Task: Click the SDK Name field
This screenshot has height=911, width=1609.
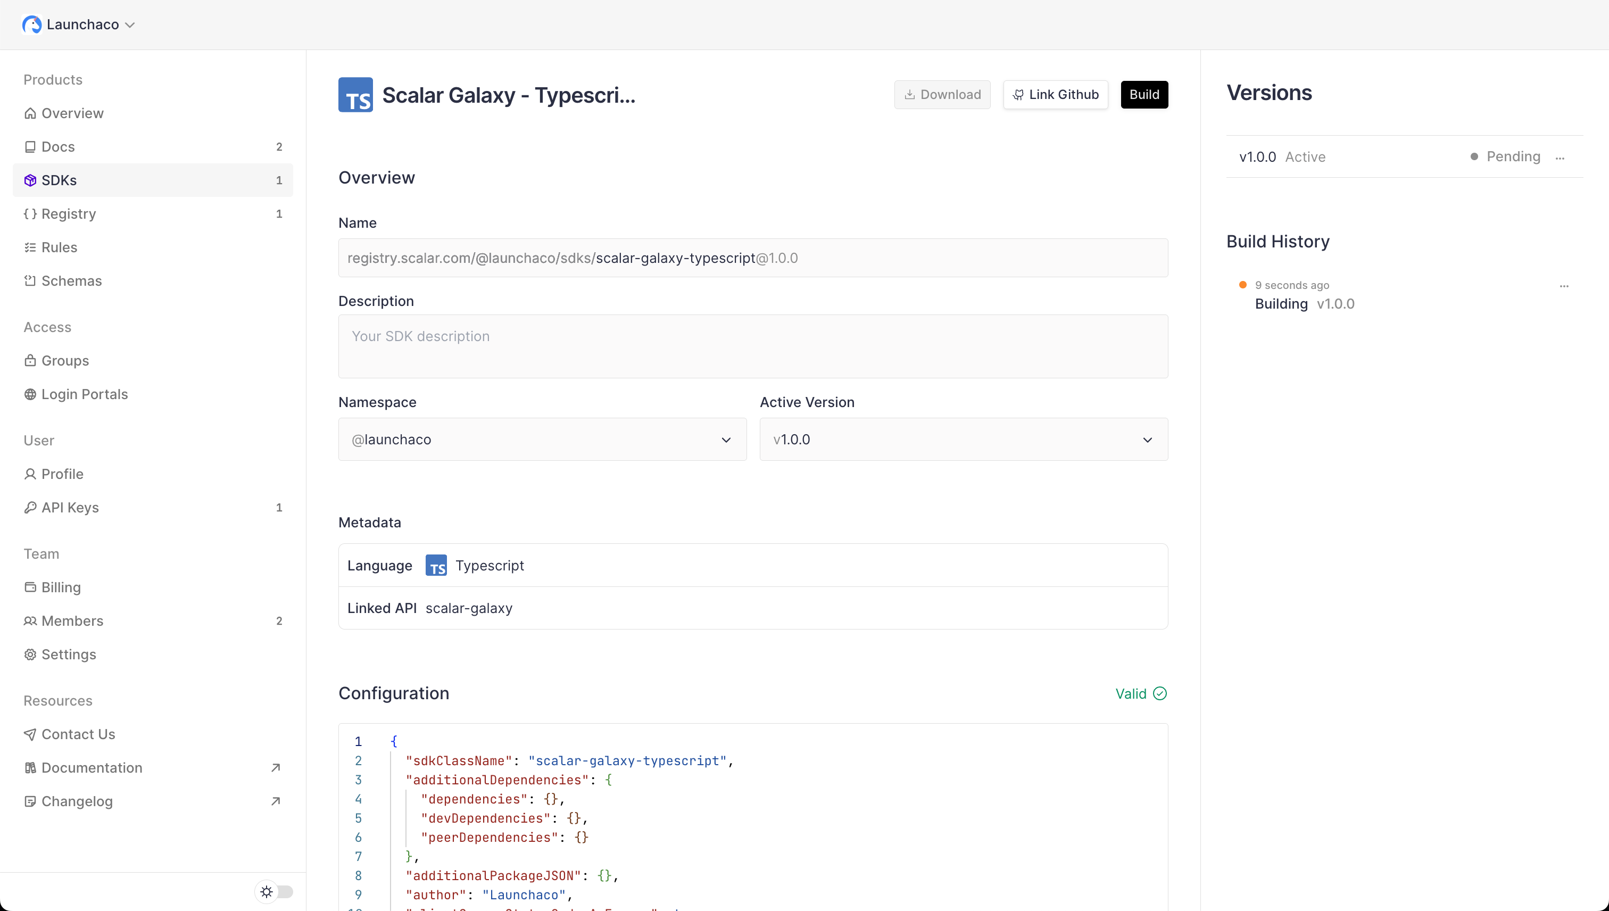Action: (753, 258)
